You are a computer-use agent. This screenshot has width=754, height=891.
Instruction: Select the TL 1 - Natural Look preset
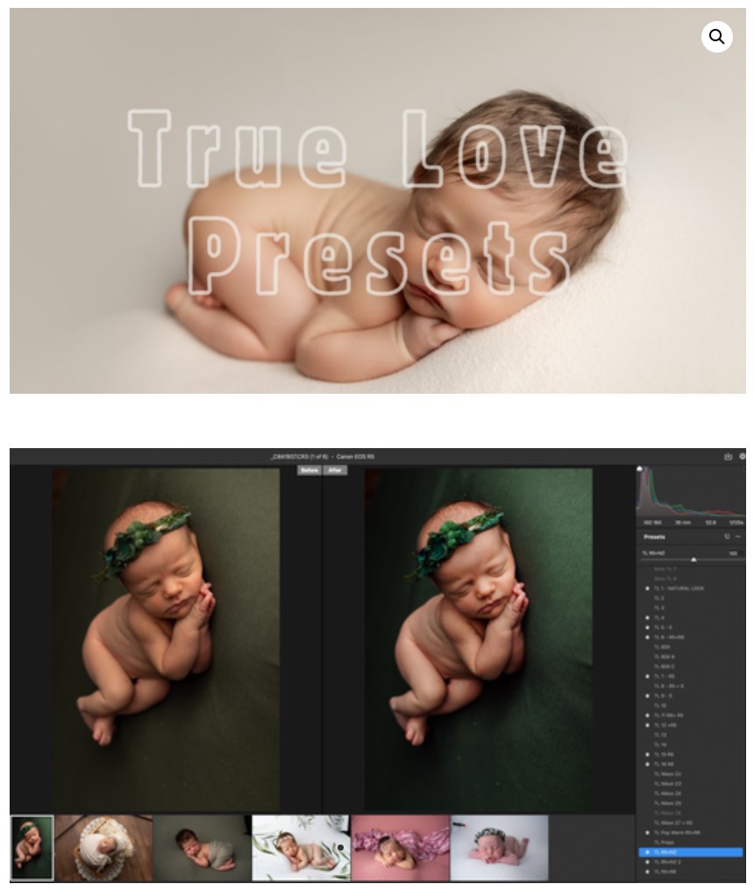(x=679, y=588)
